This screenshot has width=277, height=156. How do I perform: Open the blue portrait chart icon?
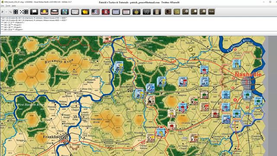click(x=64, y=12)
